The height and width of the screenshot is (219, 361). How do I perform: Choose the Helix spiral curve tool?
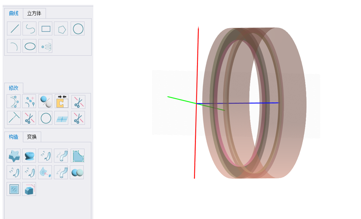point(45,46)
